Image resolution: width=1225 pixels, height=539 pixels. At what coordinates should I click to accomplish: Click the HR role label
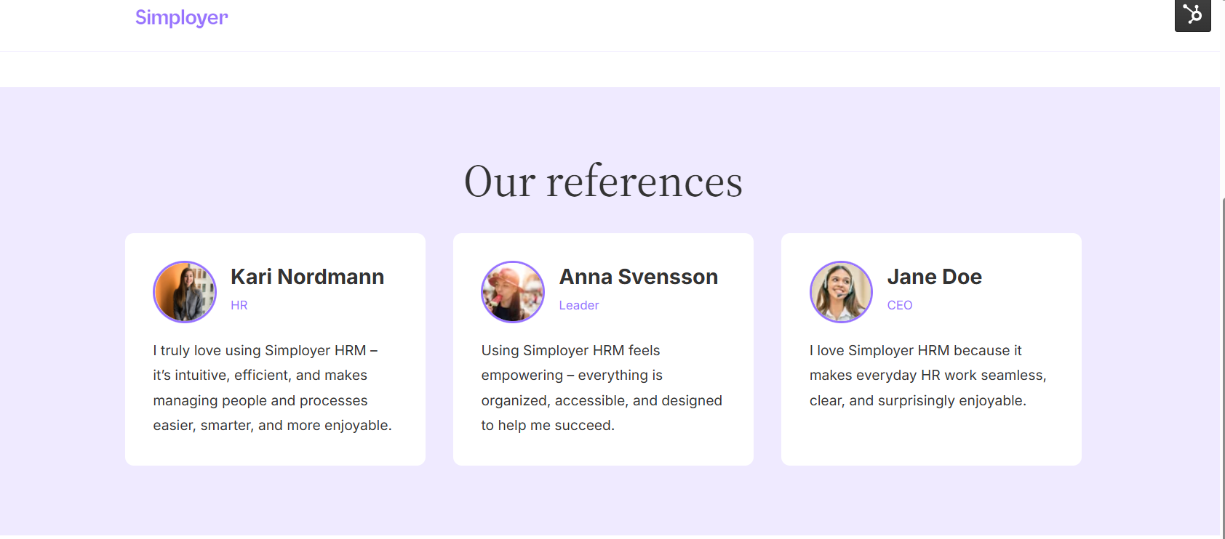click(239, 306)
